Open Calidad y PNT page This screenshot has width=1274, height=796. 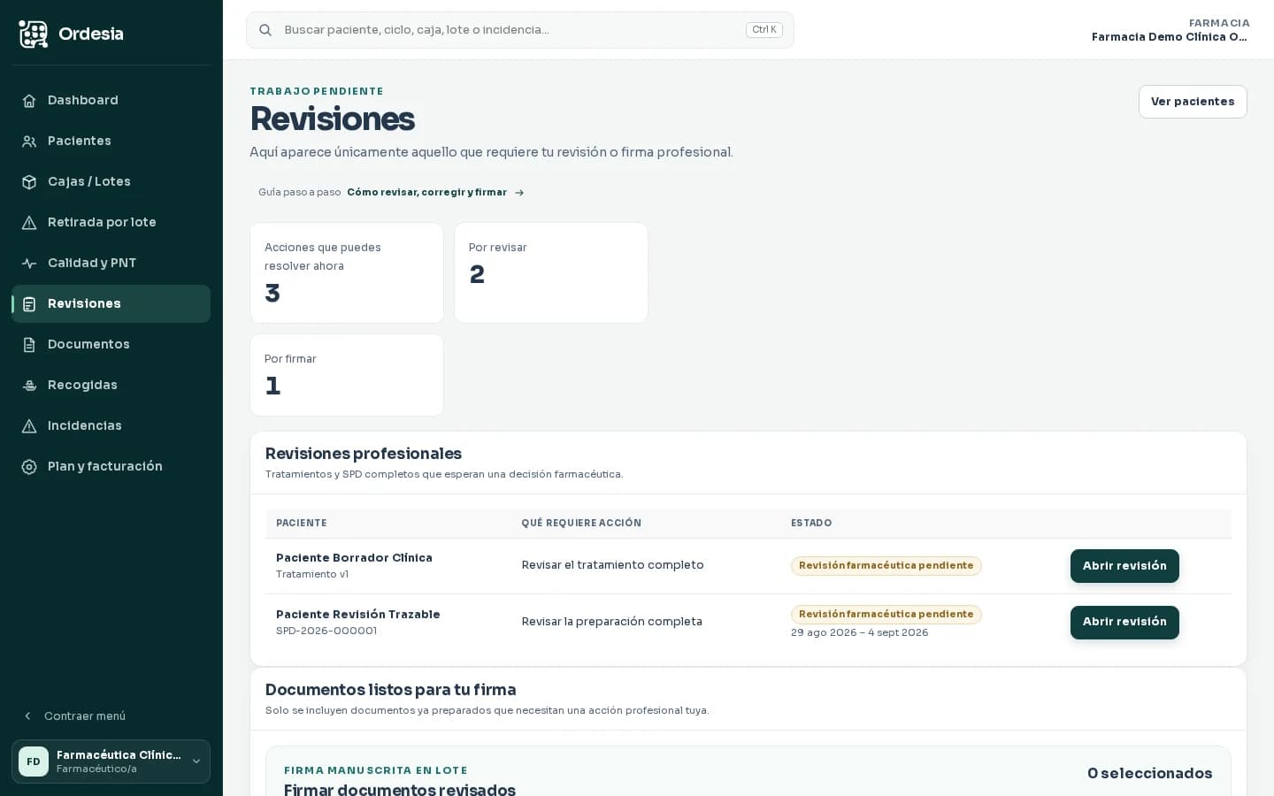click(111, 263)
